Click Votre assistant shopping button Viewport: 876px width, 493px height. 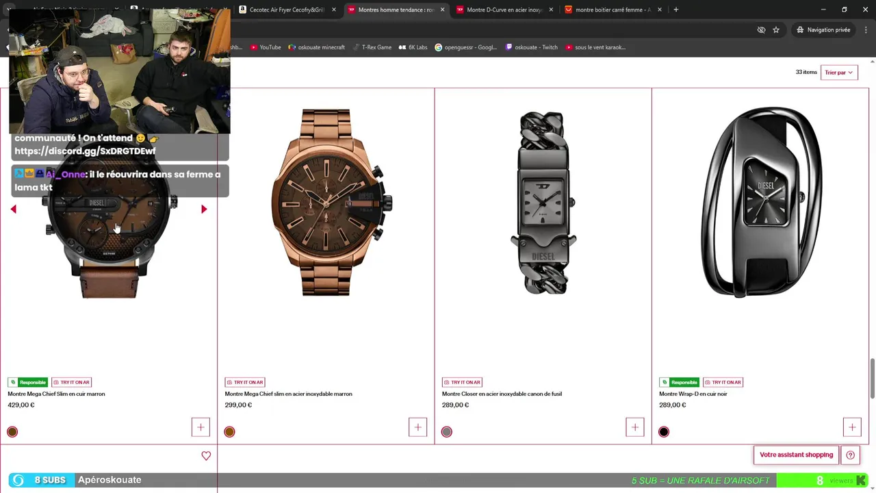pyautogui.click(x=796, y=455)
